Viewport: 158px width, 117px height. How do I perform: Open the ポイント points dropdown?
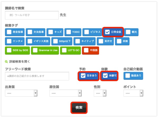133,93
